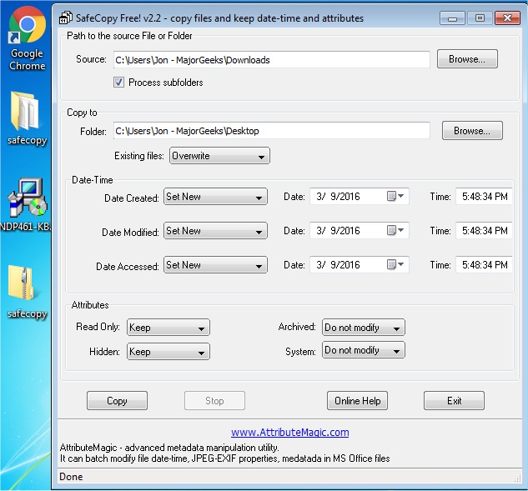Click the Date Created time field
The image size is (528, 491).
pyautogui.click(x=485, y=197)
